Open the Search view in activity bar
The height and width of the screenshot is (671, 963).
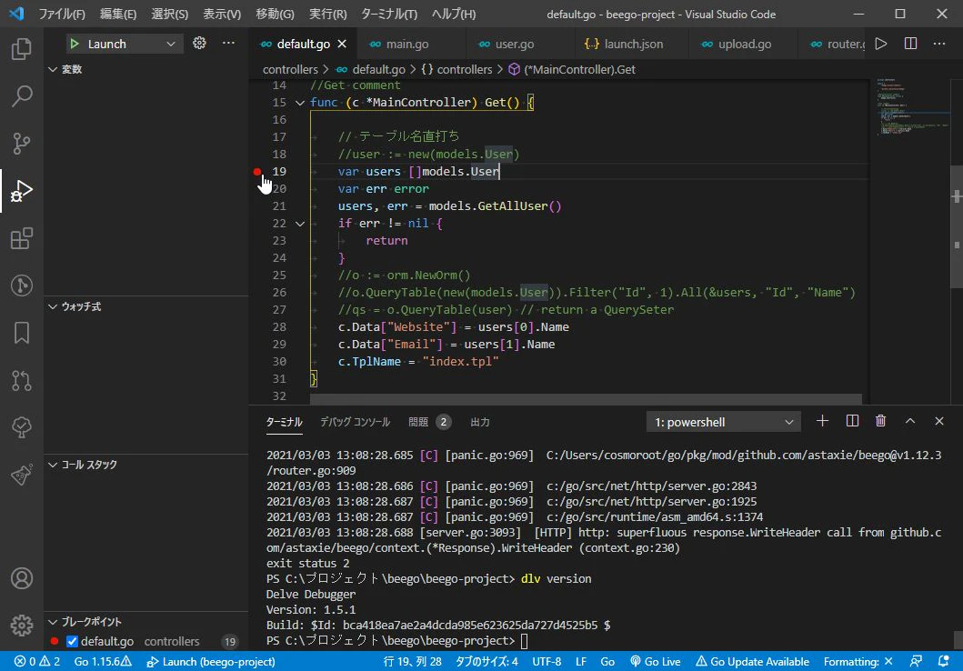click(x=22, y=95)
